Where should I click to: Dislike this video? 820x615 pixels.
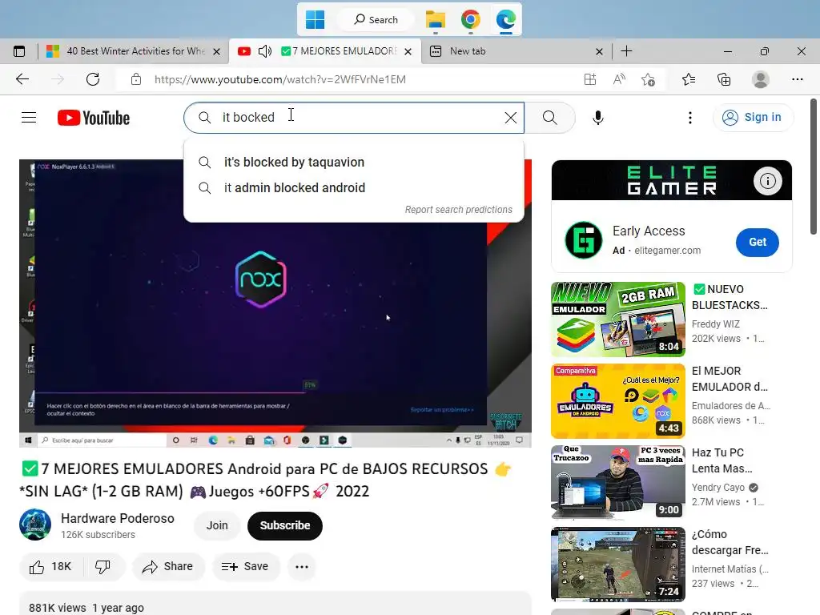coord(103,567)
